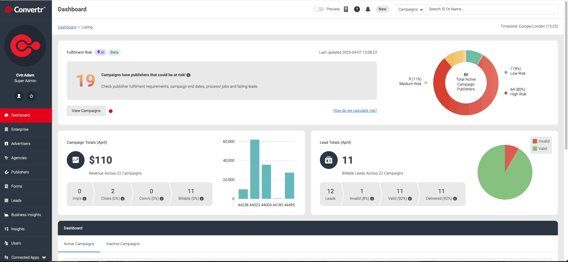The height and width of the screenshot is (262, 568).
Task: Open the 'How do we calculate risk?' link
Action: point(355,111)
